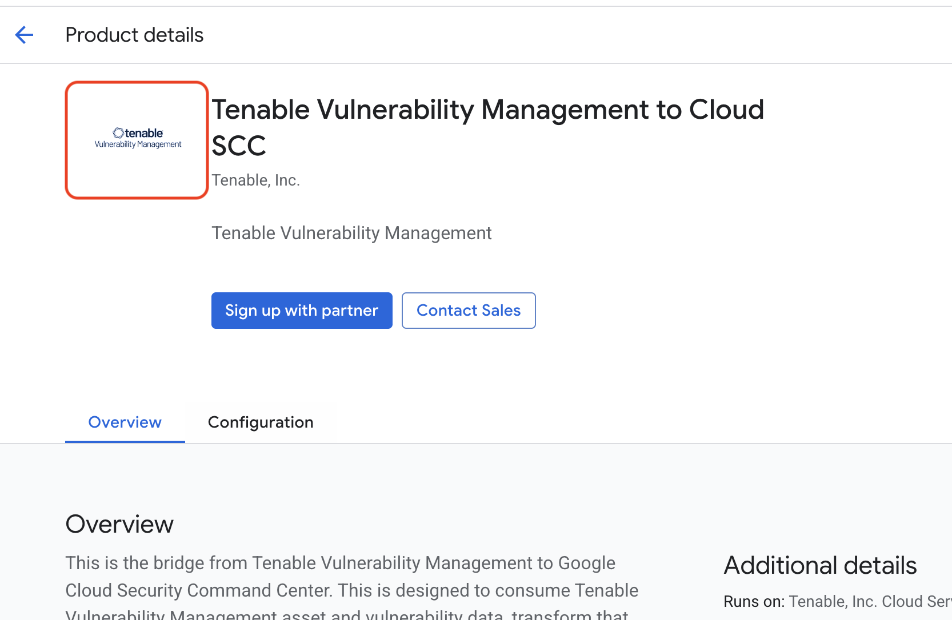The height and width of the screenshot is (620, 952).
Task: Click the Runs on label in Additional details
Action: click(x=754, y=602)
